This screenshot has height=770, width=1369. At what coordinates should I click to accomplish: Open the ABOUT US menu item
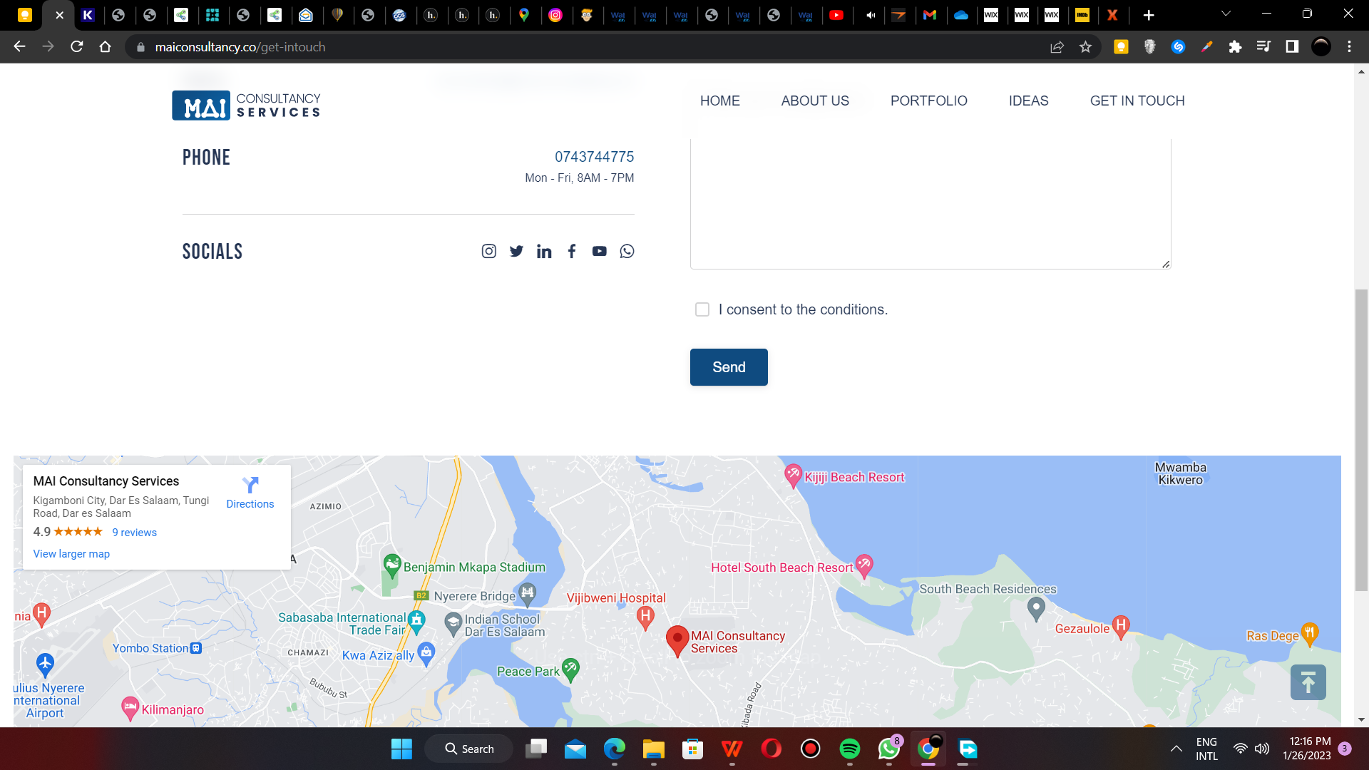pyautogui.click(x=815, y=101)
